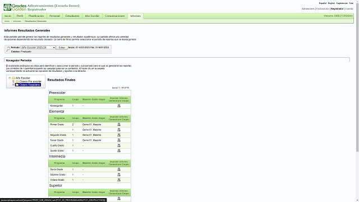Select the Informes tab
The width and height of the screenshot is (359, 202).
(135, 16)
